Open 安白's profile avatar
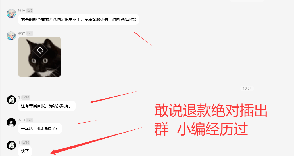This screenshot has width=294, height=156. click(11, 123)
